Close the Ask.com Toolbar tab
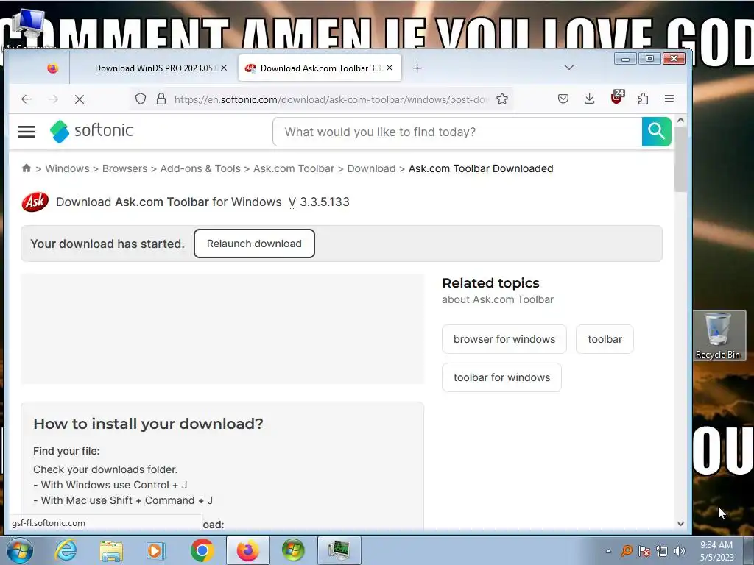This screenshot has height=565, width=754. tap(390, 68)
